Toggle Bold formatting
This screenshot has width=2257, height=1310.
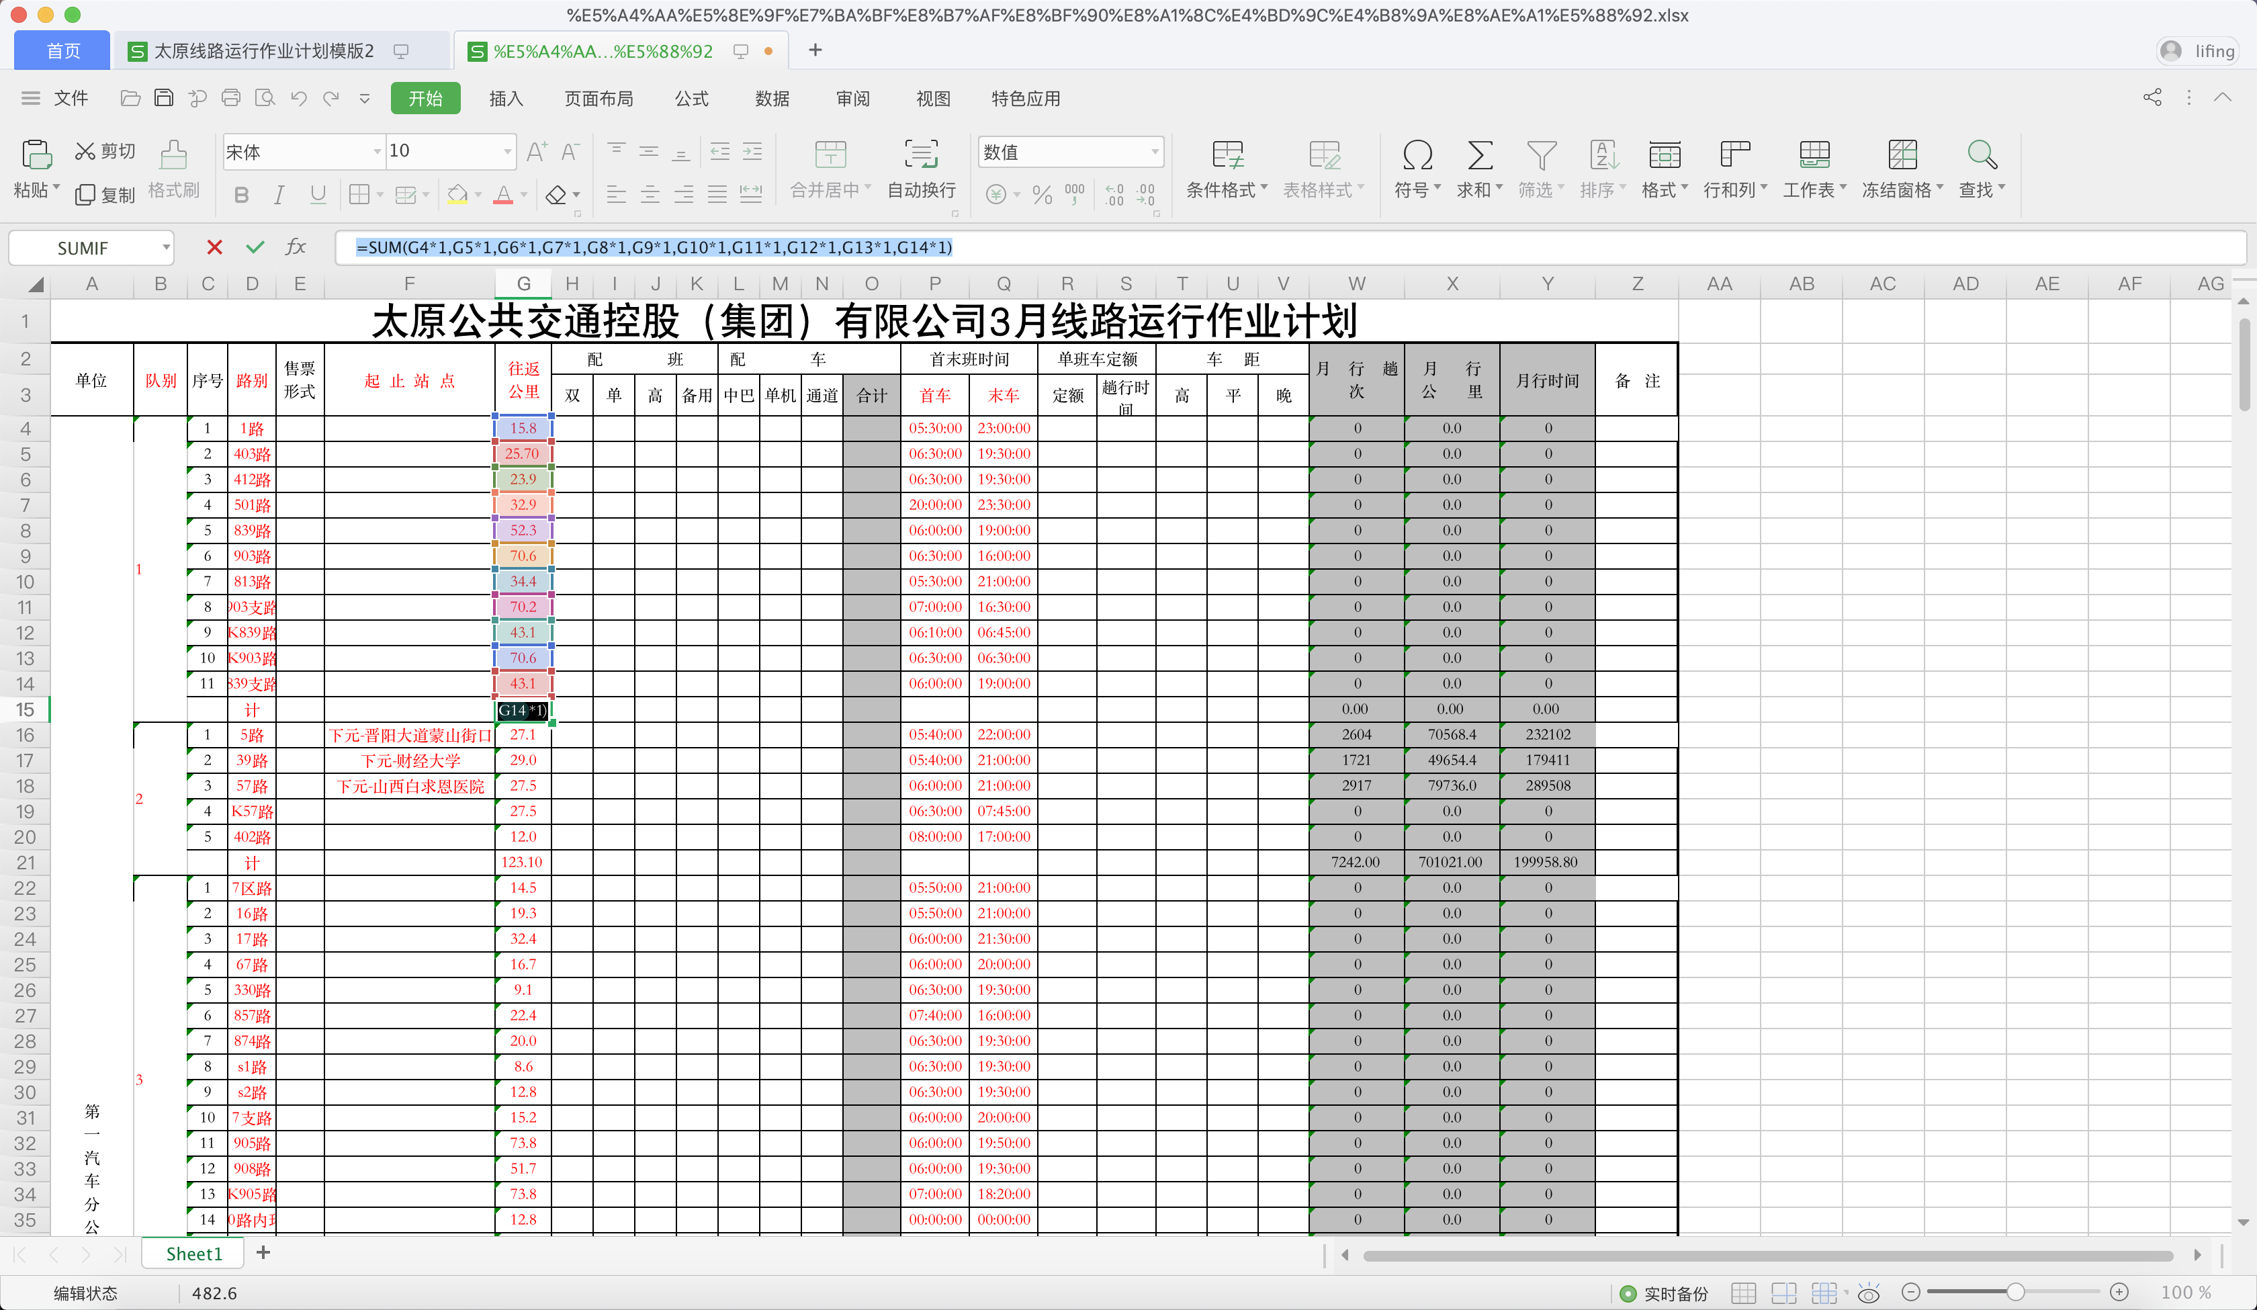click(241, 194)
